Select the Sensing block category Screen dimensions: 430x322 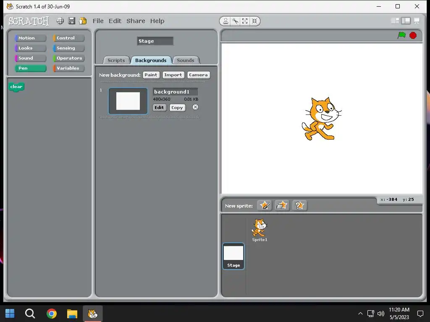[69, 48]
